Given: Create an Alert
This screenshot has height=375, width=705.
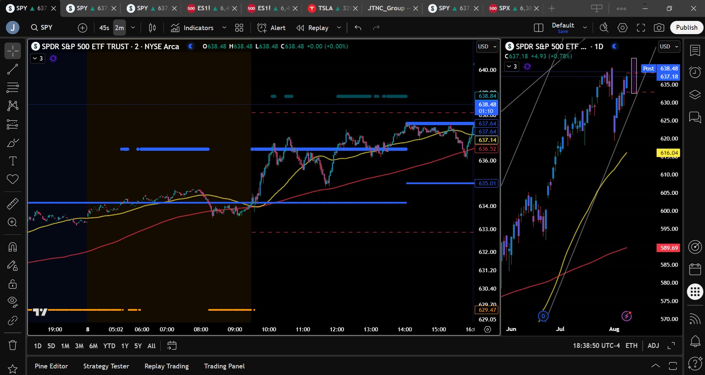Looking at the screenshot, I should 271,28.
